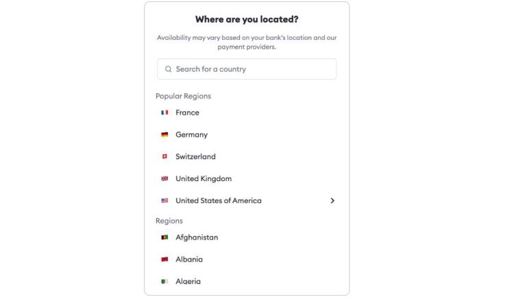Focus the Search for a country field

[x=254, y=69]
